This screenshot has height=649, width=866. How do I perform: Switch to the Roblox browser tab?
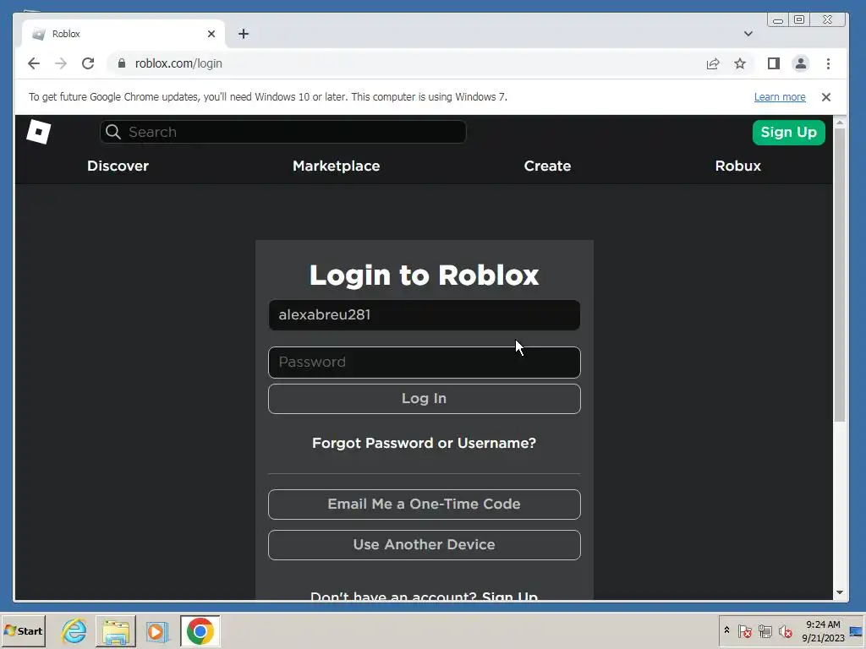[x=123, y=34]
